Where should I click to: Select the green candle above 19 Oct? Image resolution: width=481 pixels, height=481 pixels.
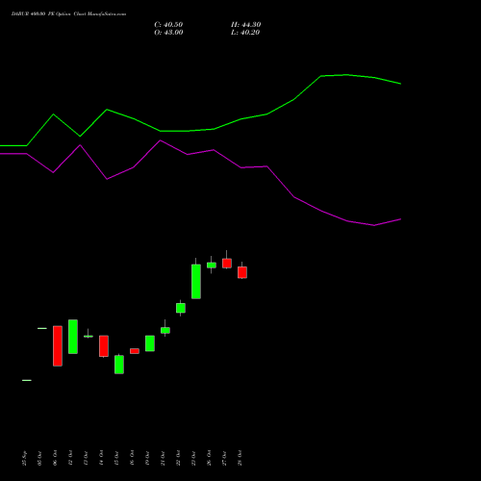(x=150, y=343)
